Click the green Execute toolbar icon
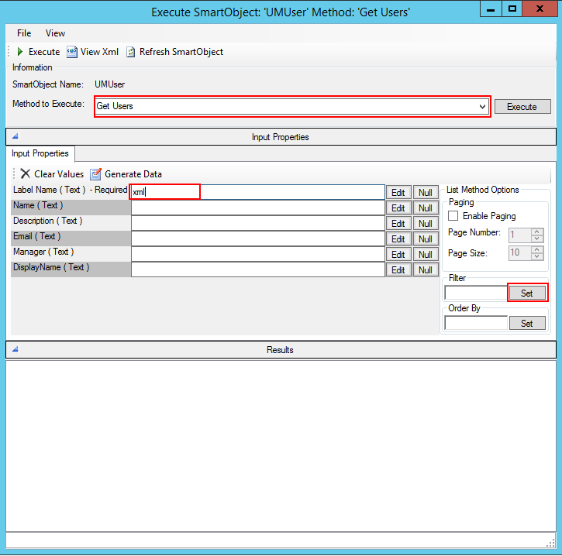Image resolution: width=562 pixels, height=556 pixels. [x=20, y=52]
